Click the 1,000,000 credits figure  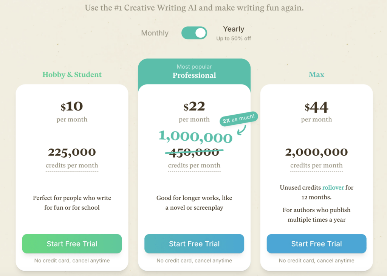(195, 136)
